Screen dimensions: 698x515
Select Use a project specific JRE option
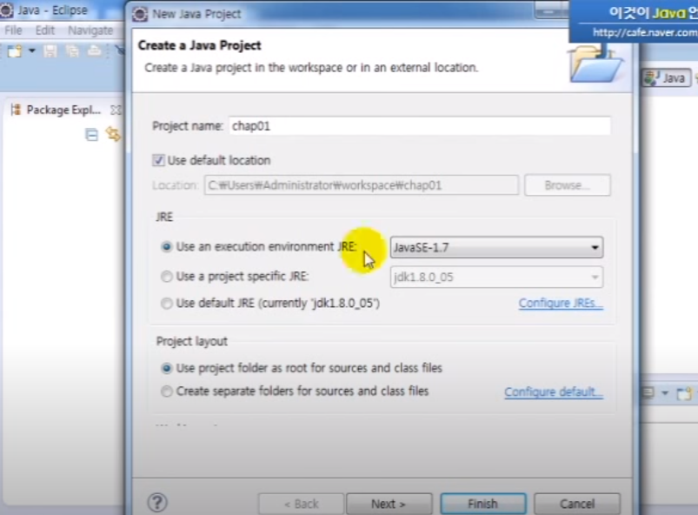(167, 277)
